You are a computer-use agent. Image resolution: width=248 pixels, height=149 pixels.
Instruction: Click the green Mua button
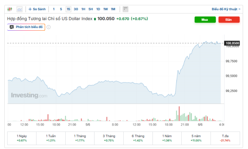[x=205, y=20]
